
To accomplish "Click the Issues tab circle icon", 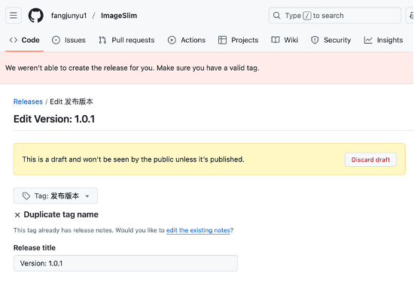I will (56, 40).
